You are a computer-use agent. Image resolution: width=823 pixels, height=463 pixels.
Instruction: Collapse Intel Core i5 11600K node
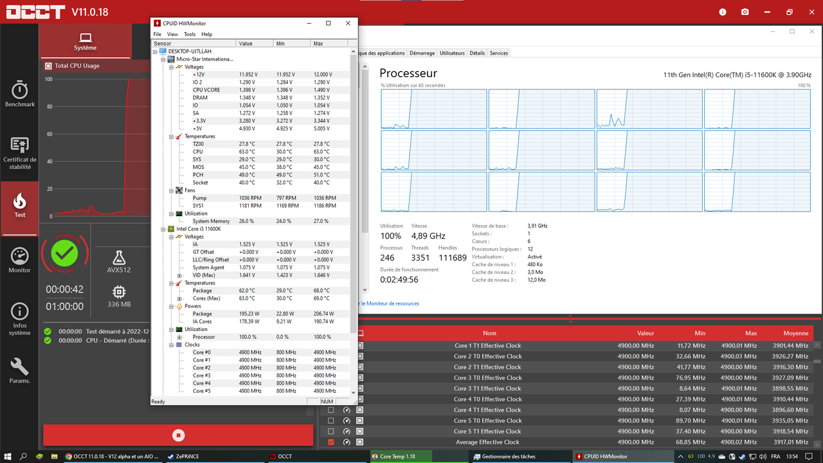pyautogui.click(x=163, y=229)
